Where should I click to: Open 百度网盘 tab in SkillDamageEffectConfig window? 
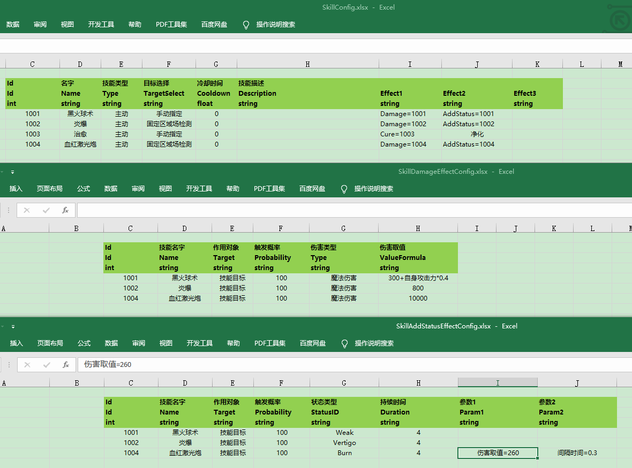pos(312,189)
